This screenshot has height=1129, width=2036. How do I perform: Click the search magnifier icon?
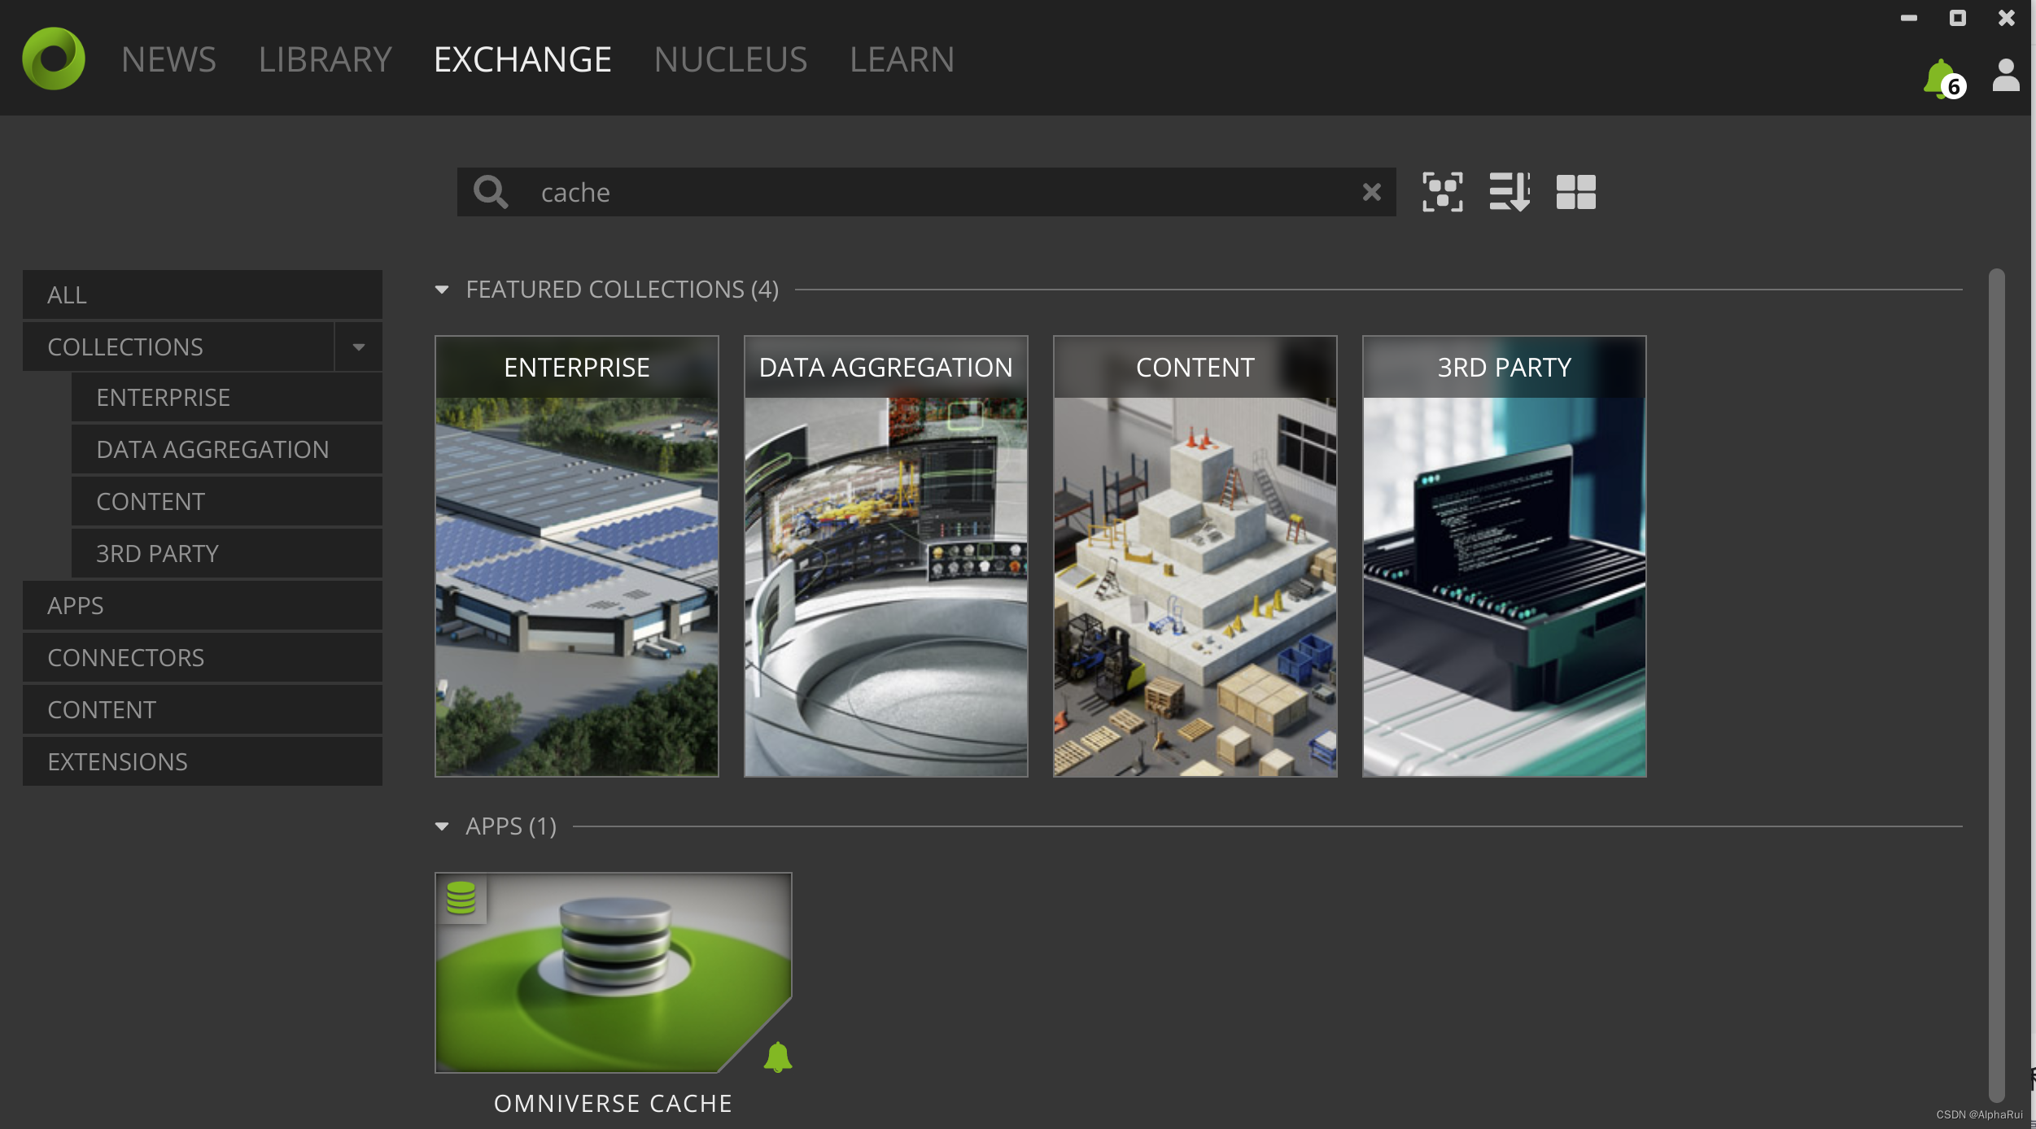(x=491, y=192)
